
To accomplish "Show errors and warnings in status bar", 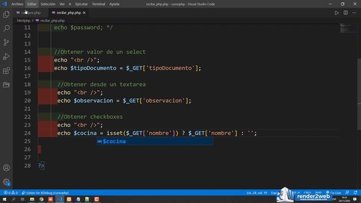I will pyautogui.click(x=11, y=193).
